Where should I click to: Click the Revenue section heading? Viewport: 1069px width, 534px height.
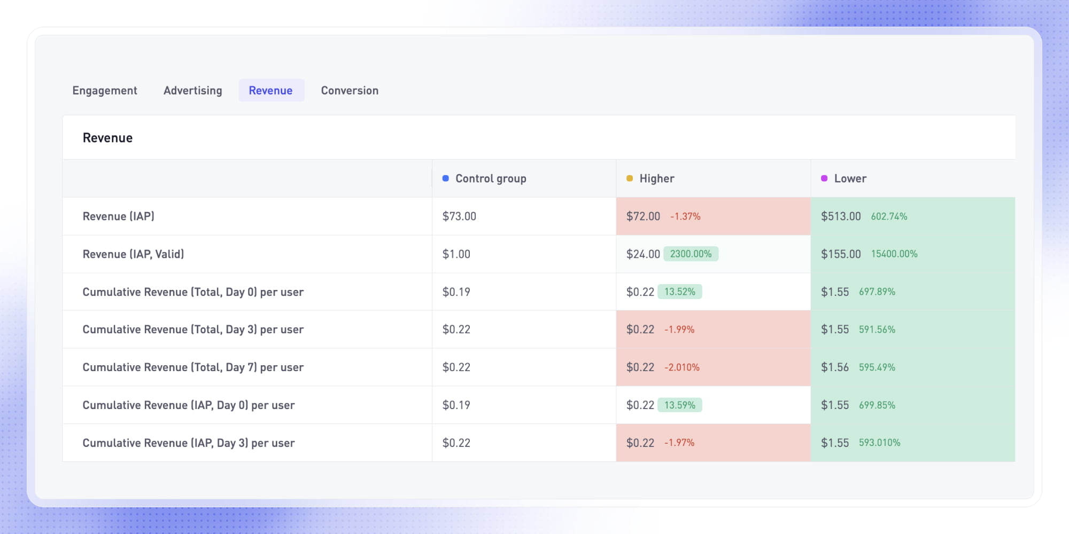coord(107,137)
